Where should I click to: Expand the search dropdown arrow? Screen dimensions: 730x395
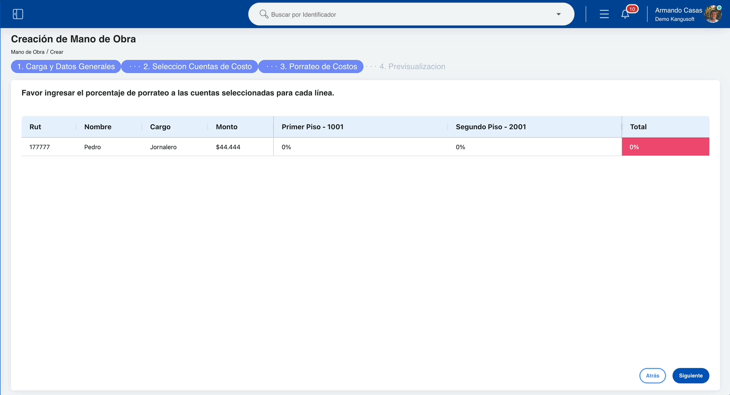[x=558, y=14]
